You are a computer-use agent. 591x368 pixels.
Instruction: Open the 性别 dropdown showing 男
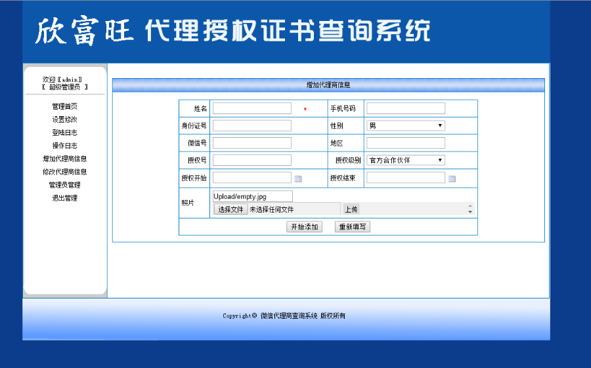coord(406,125)
